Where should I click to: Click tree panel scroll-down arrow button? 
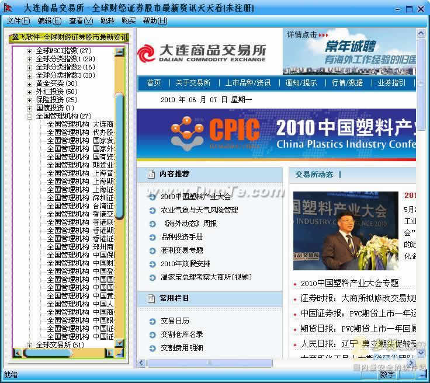click(x=120, y=343)
